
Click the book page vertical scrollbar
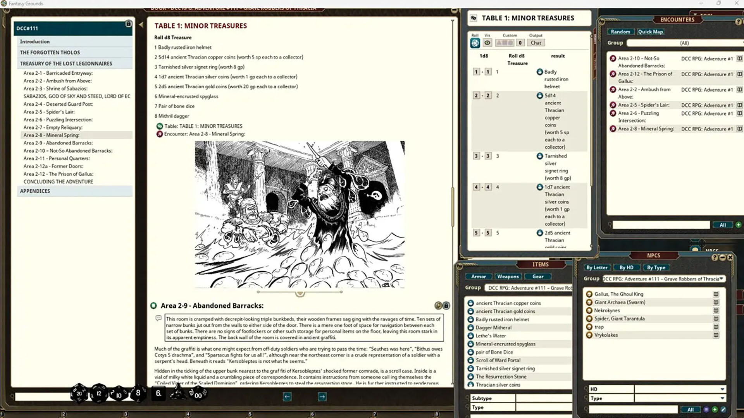coord(453,207)
